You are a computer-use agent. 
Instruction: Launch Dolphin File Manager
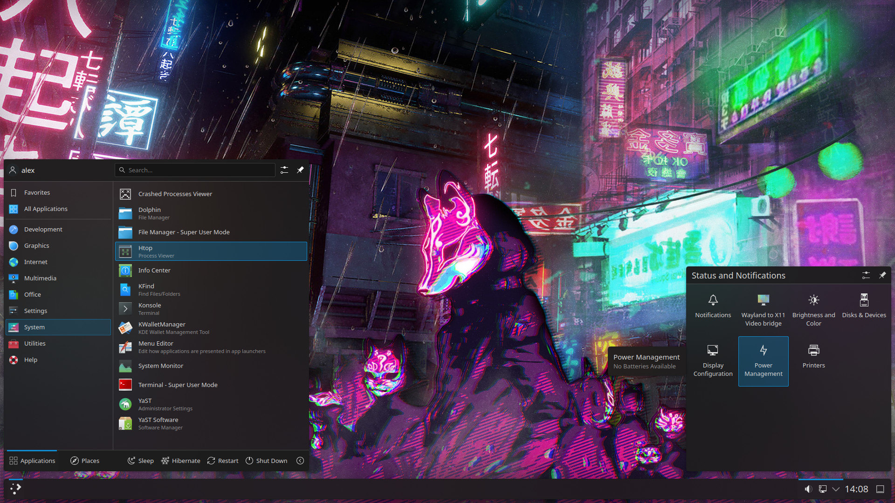[211, 213]
